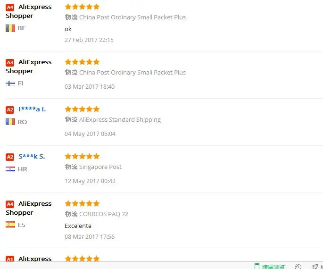Click the CORREOS PAQ 72 logistics text
The image size is (323, 269).
click(103, 214)
